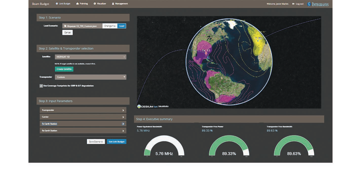
Task: Toggle Use Coverage Footprints checkbox
Action: click(41, 86)
